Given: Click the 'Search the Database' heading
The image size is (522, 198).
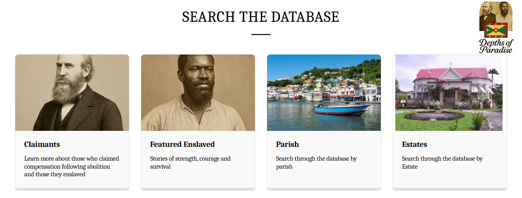Looking at the screenshot, I should pyautogui.click(x=261, y=17).
